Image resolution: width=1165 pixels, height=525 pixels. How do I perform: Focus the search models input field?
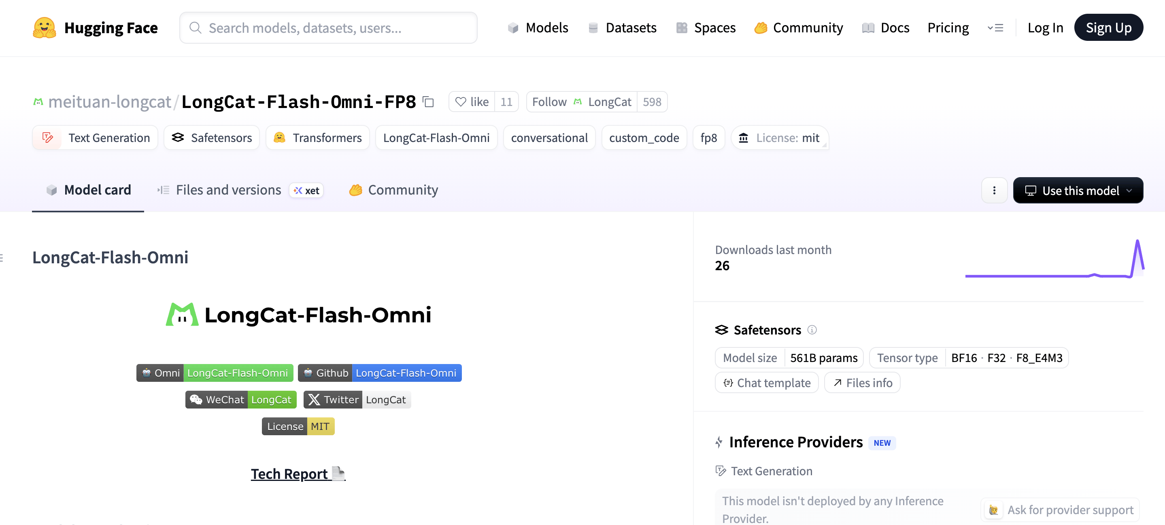(328, 28)
